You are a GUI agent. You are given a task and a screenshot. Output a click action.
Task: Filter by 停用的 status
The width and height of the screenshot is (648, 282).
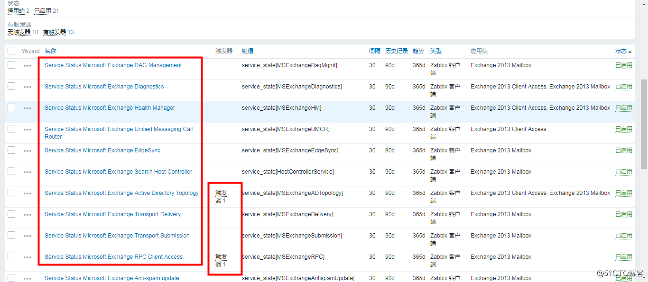point(16,11)
